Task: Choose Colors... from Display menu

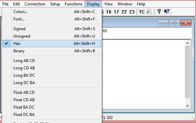Action: tap(52, 12)
